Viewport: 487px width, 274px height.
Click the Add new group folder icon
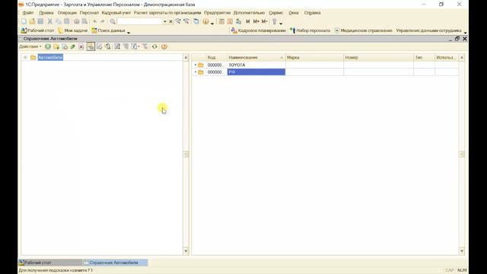[56, 46]
